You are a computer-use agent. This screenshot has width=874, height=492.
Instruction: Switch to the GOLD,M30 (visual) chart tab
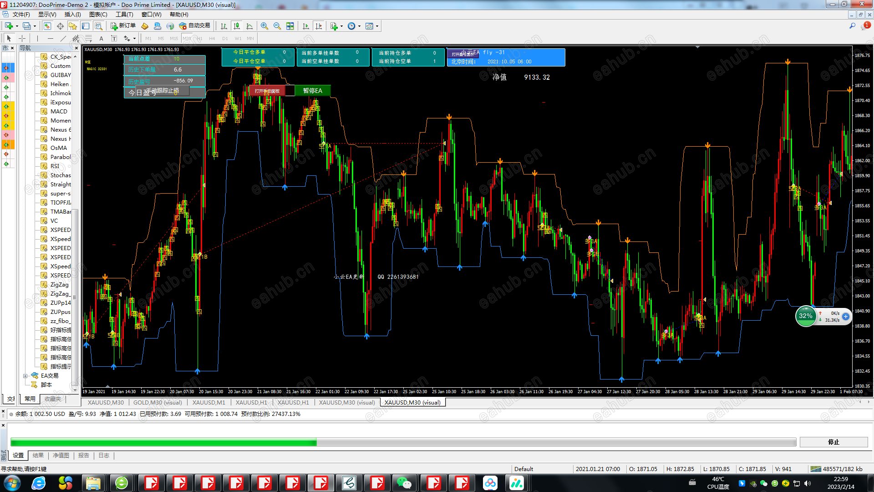pos(158,403)
